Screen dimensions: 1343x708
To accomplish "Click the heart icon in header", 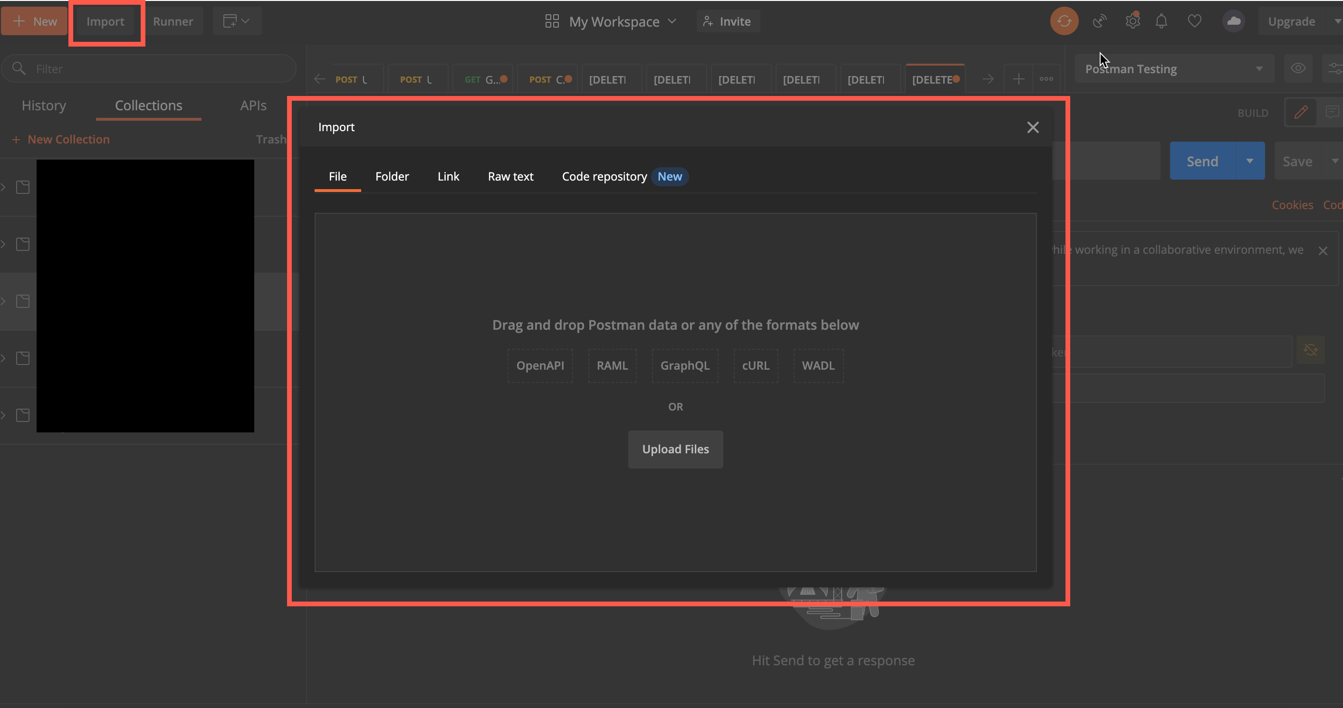I will (1194, 21).
